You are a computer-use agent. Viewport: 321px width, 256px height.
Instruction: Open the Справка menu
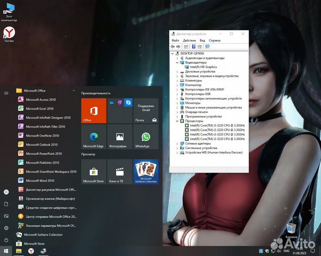coord(214,40)
